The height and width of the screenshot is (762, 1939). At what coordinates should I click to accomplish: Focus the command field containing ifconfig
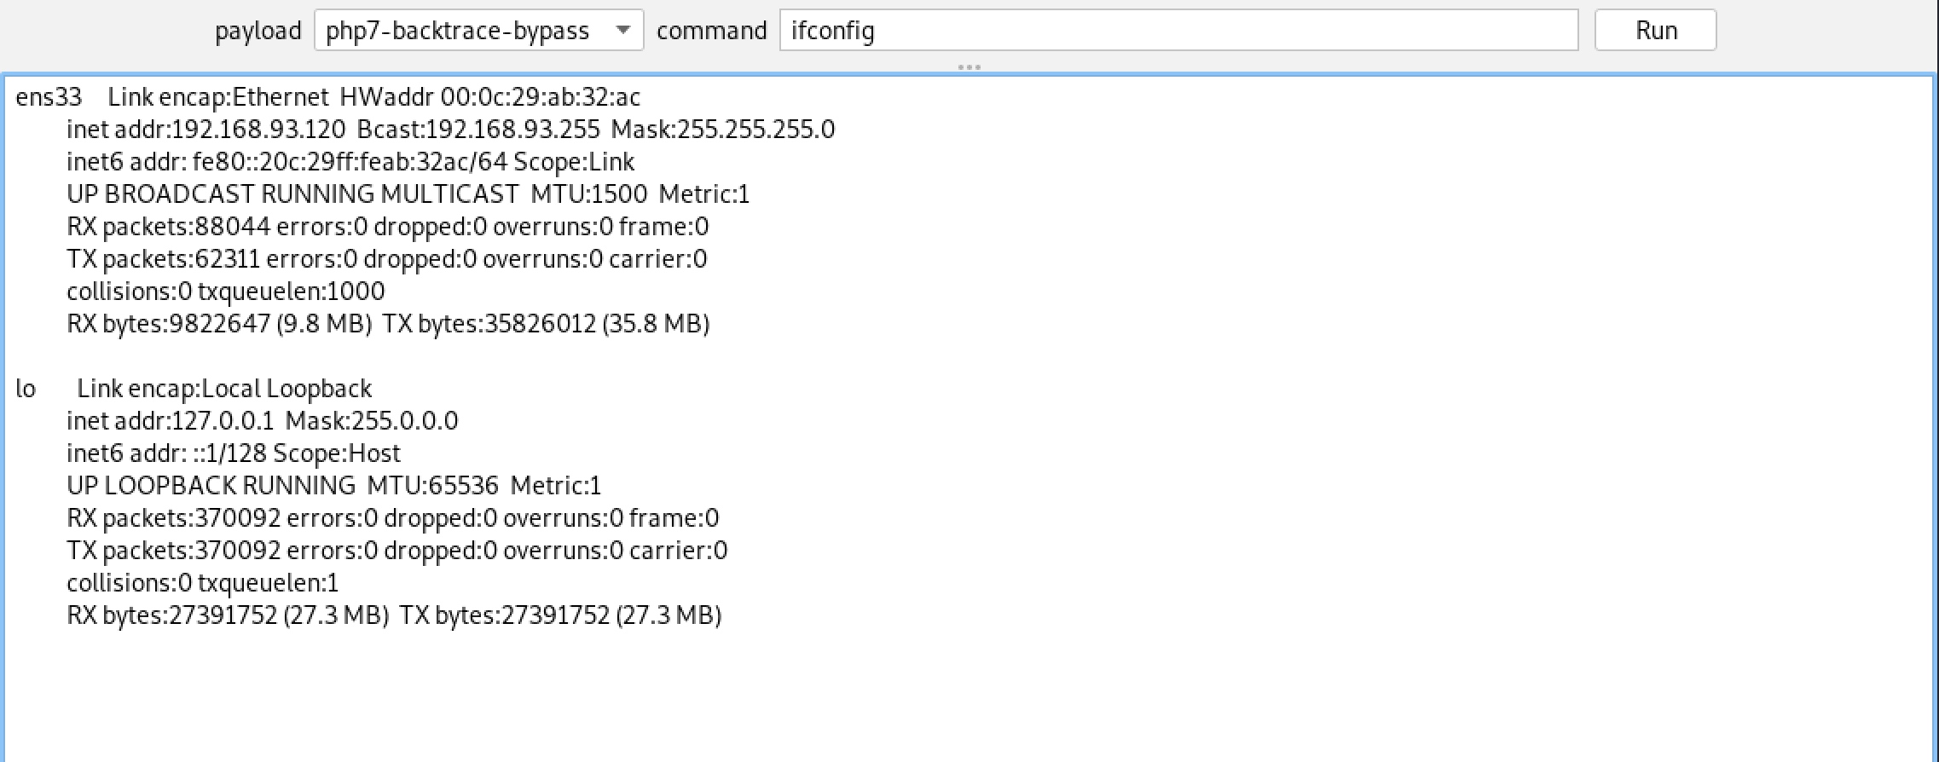[1177, 31]
